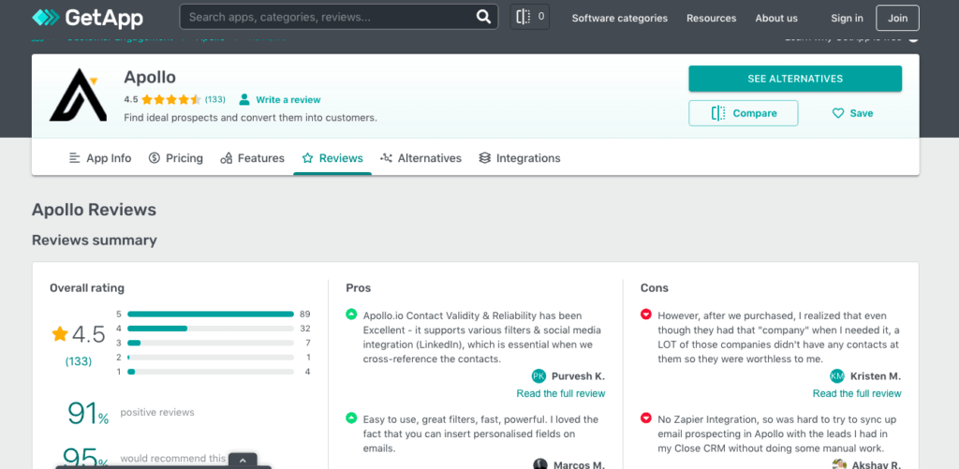Click the GetApp logo

pos(87,18)
